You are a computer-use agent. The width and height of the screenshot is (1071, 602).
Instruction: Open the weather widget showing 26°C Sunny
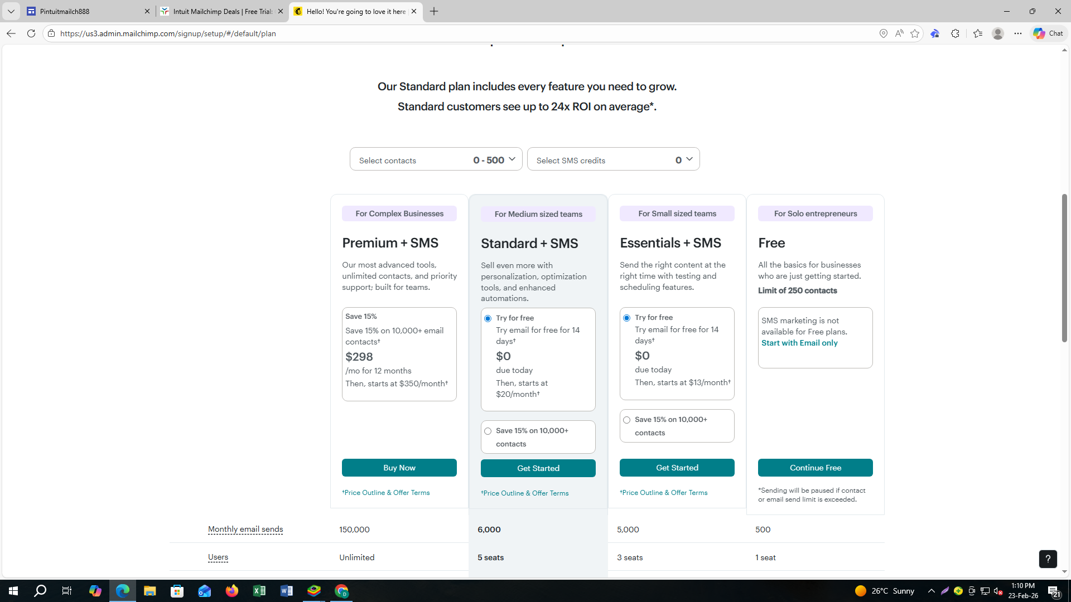[x=885, y=591]
